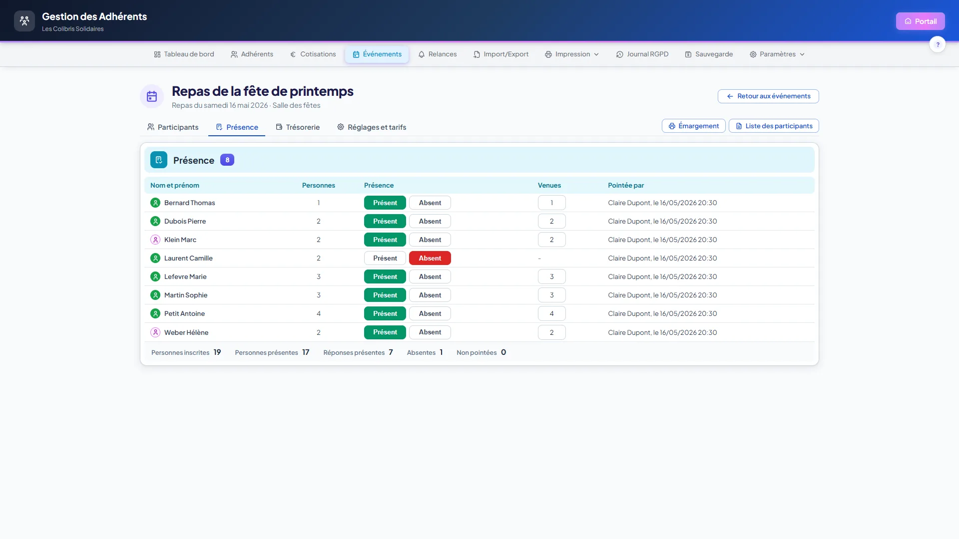This screenshot has width=959, height=539.
Task: Expand the Paramètres dropdown menu
Action: (777, 54)
